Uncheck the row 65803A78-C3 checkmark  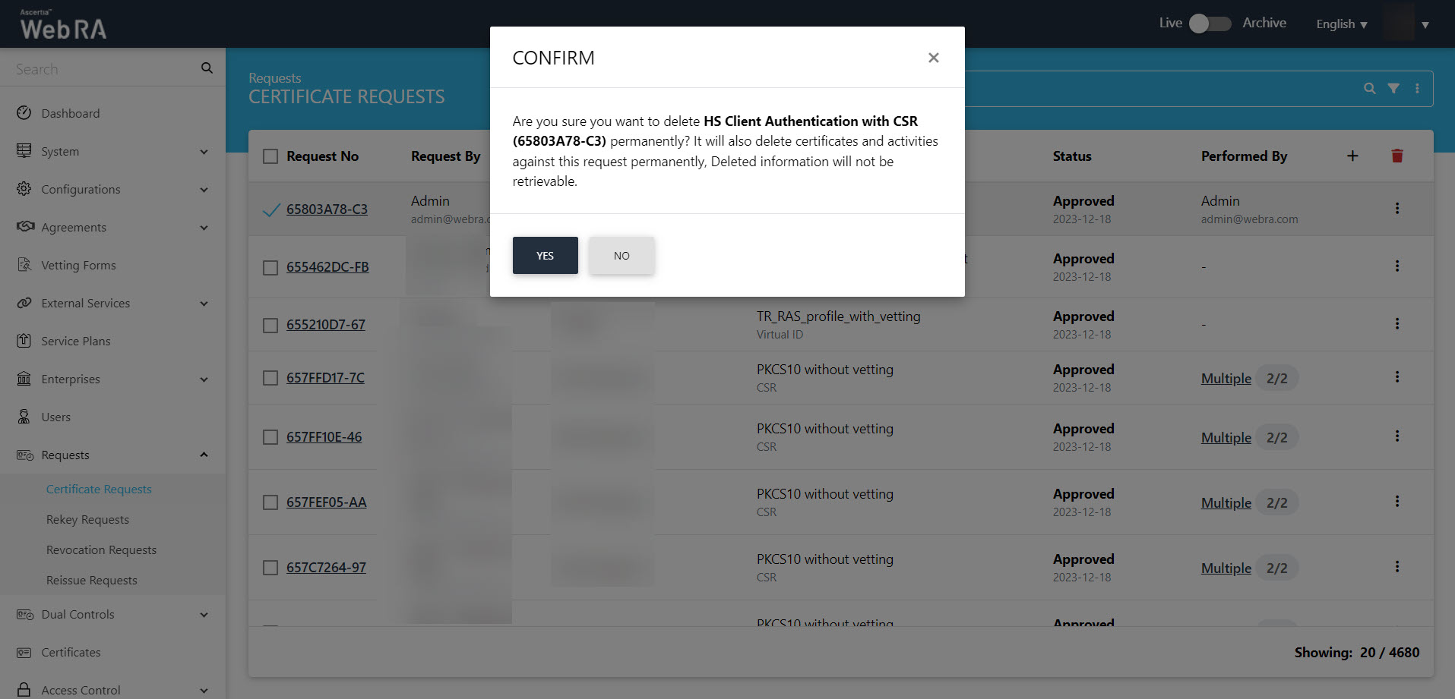click(x=271, y=209)
